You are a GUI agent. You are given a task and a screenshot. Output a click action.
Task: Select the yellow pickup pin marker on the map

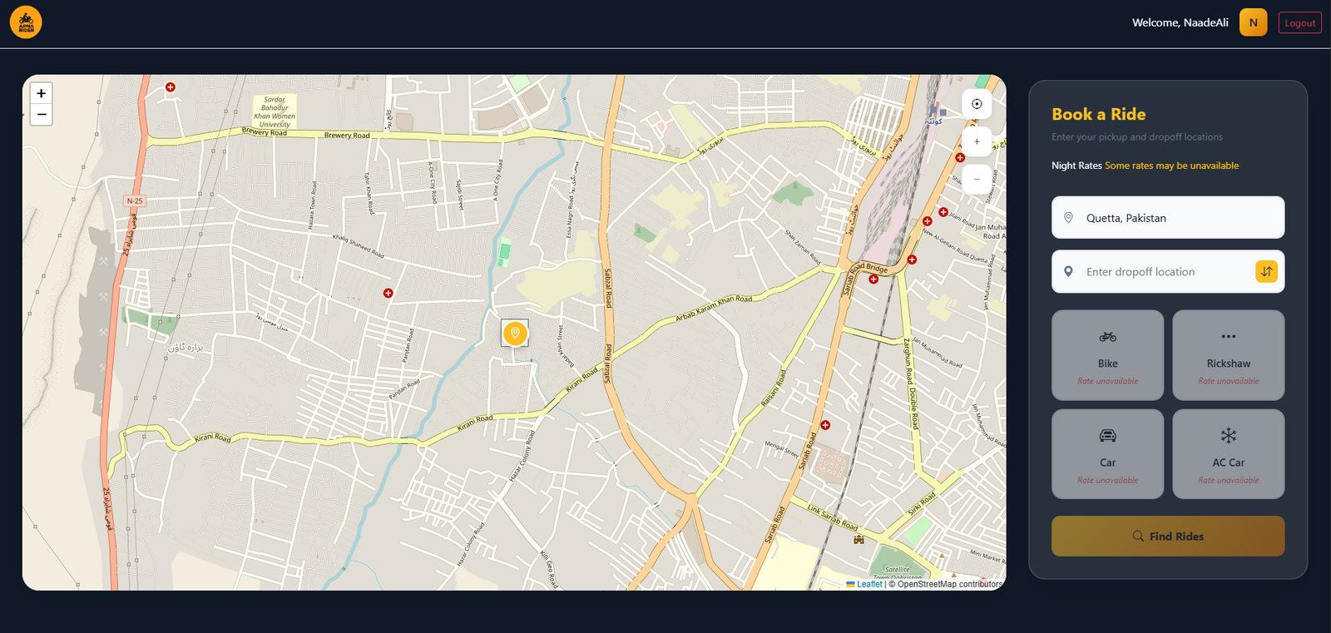point(515,334)
